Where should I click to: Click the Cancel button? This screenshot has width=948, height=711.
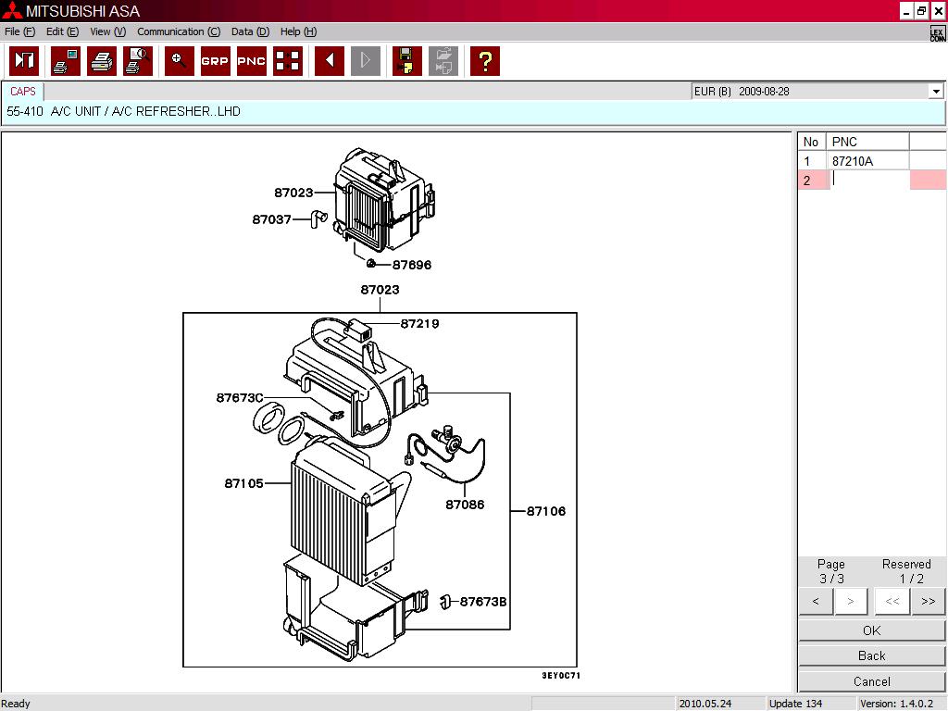tap(871, 681)
